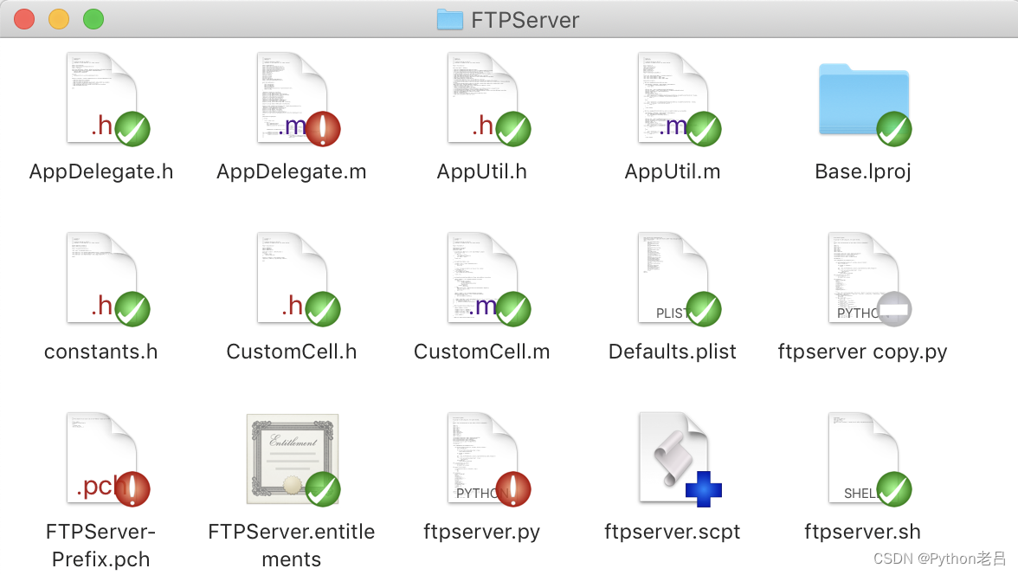Click the AppDelegate.m filename label
The height and width of the screenshot is (575, 1018).
(292, 171)
